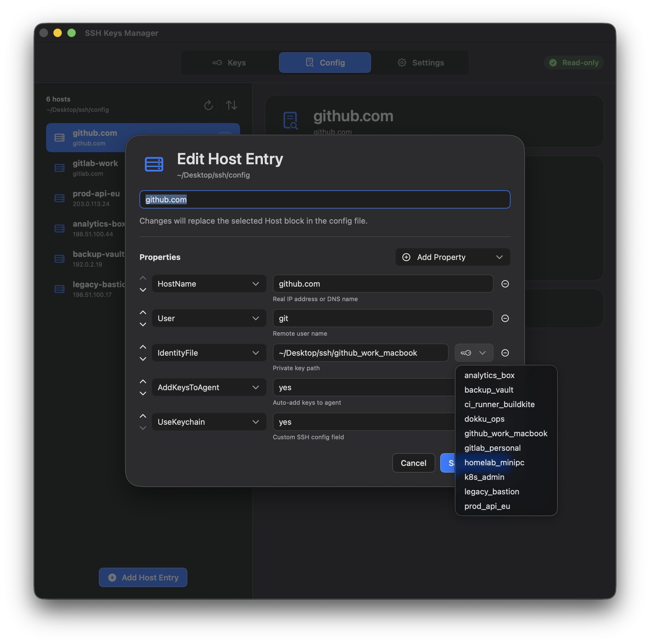Move the IdentityFile property down
Viewport: 650px width, 644px height.
(x=143, y=359)
